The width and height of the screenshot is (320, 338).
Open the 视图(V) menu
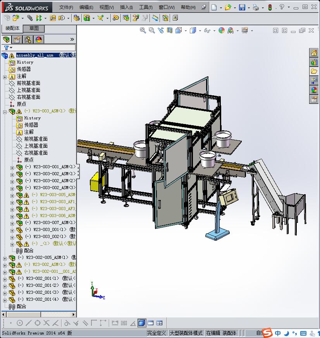pos(107,7)
